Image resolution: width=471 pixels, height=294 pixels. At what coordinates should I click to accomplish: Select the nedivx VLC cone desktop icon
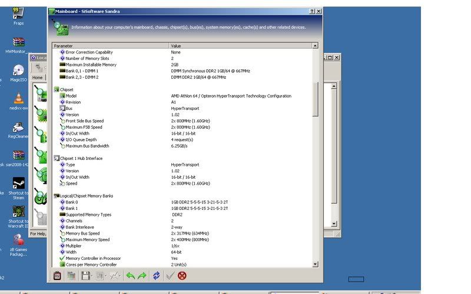pyautogui.click(x=18, y=101)
